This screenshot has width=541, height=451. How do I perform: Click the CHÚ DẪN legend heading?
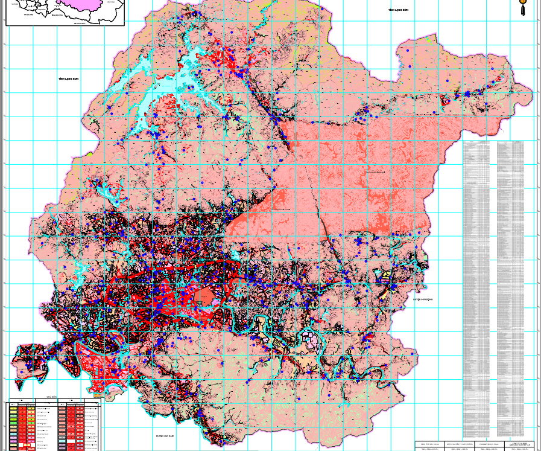click(x=51, y=397)
